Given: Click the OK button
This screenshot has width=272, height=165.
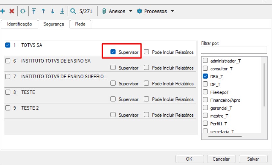Looking at the screenshot, I should 189,159.
